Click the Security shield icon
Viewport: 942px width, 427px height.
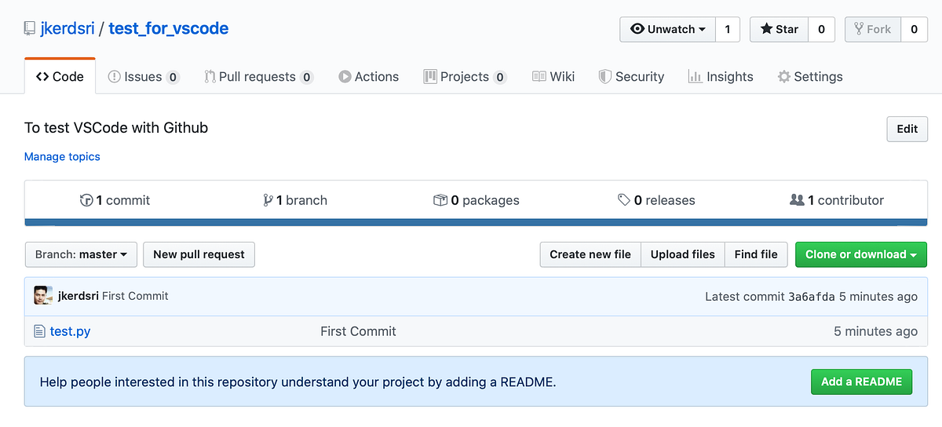pyautogui.click(x=604, y=77)
